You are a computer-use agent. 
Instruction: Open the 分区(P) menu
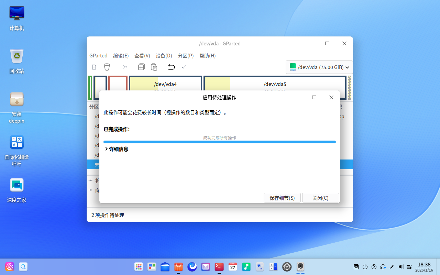(186, 55)
